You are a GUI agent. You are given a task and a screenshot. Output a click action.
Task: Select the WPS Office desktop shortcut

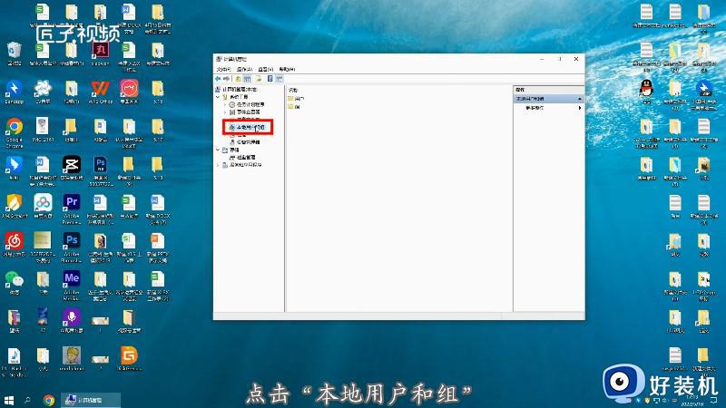tap(101, 92)
